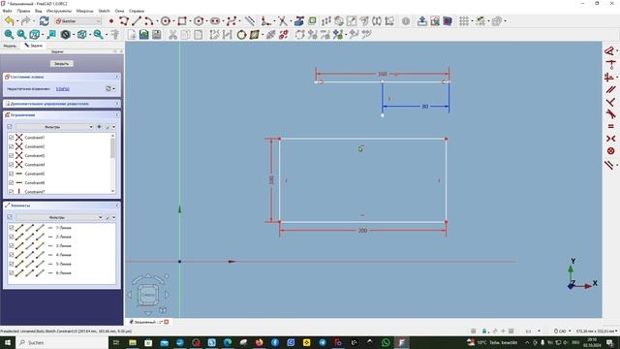
Task: Click the Redo arrow icon
Action: coord(26,21)
